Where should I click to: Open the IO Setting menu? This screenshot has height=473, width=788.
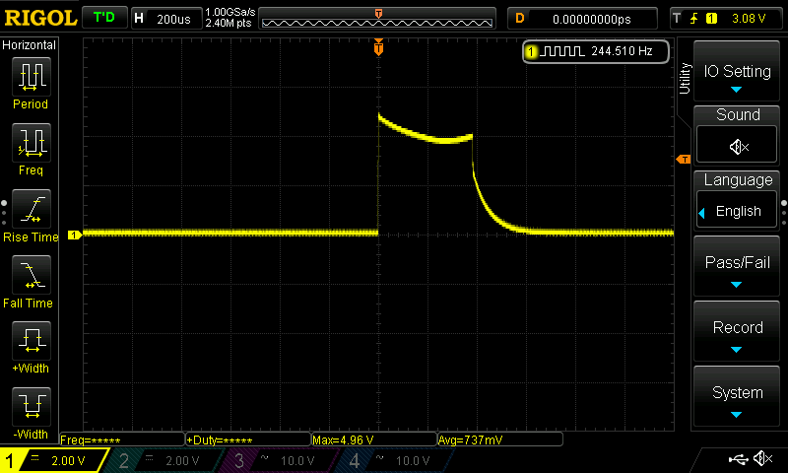coord(737,72)
